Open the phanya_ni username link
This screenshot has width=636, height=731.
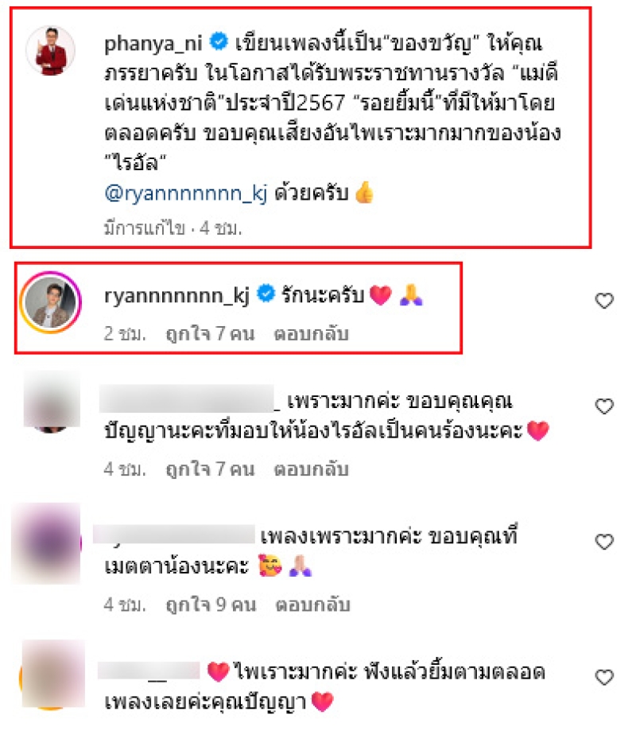pos(153,43)
